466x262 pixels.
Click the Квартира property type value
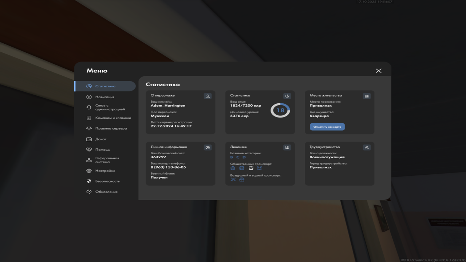pos(319,116)
